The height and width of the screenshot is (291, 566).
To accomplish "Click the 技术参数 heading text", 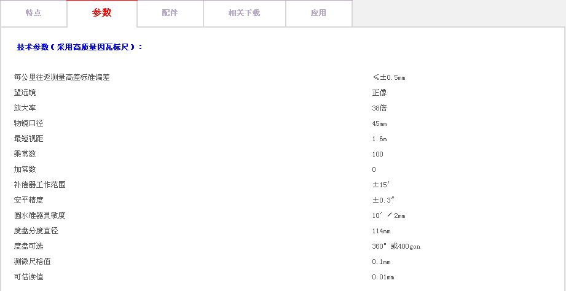I will click(80, 47).
